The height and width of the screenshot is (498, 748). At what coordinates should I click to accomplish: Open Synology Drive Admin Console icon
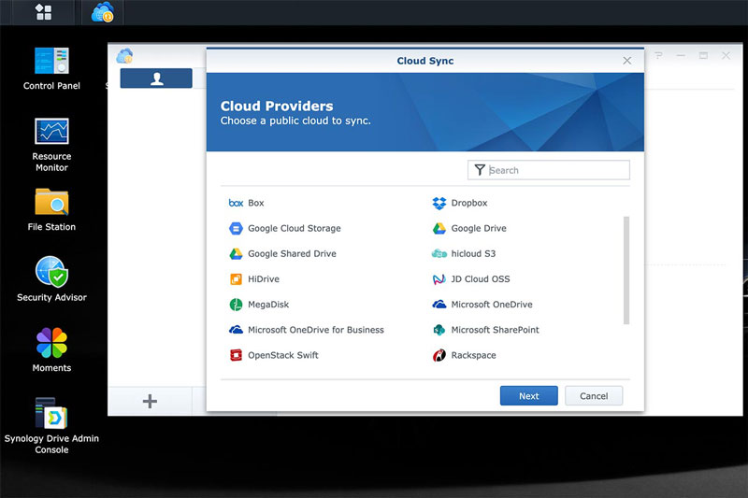point(51,413)
